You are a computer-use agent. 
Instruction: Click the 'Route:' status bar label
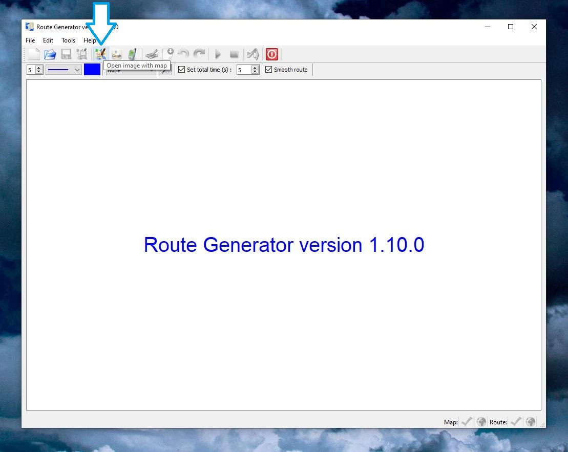[x=498, y=422]
